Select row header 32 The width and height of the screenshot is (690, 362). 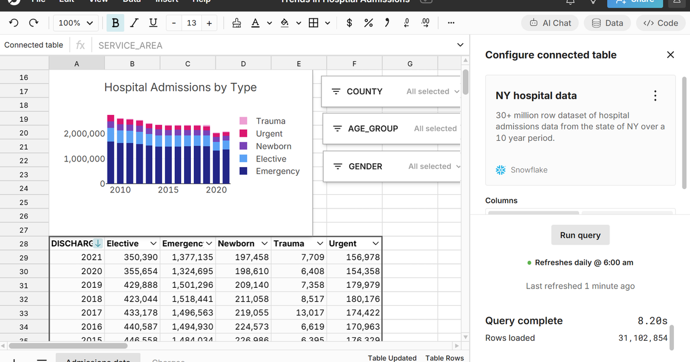tap(24, 299)
